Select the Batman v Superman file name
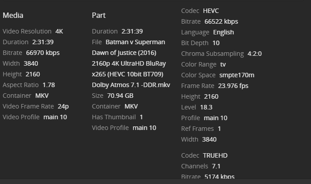 (x=135, y=42)
